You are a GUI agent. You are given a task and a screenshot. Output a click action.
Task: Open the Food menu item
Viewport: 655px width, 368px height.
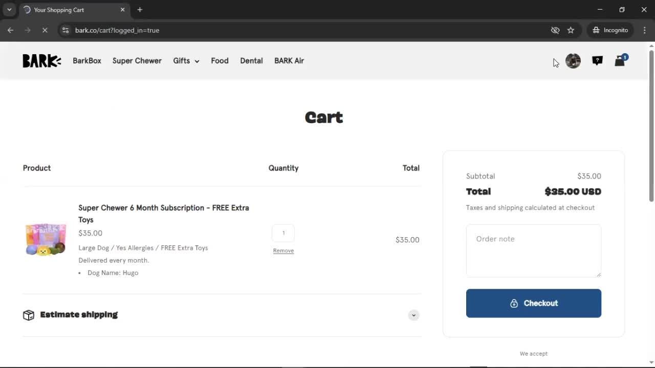(x=220, y=61)
